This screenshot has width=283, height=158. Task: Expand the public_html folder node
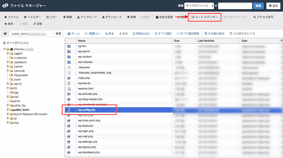tap(8, 110)
